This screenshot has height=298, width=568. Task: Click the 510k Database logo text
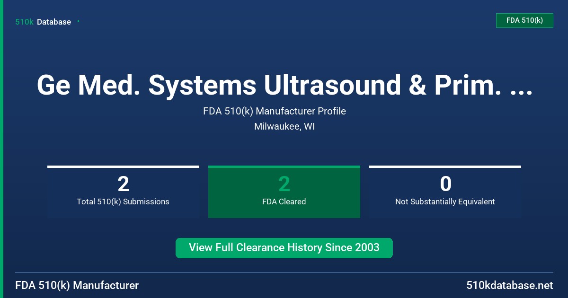click(x=43, y=22)
